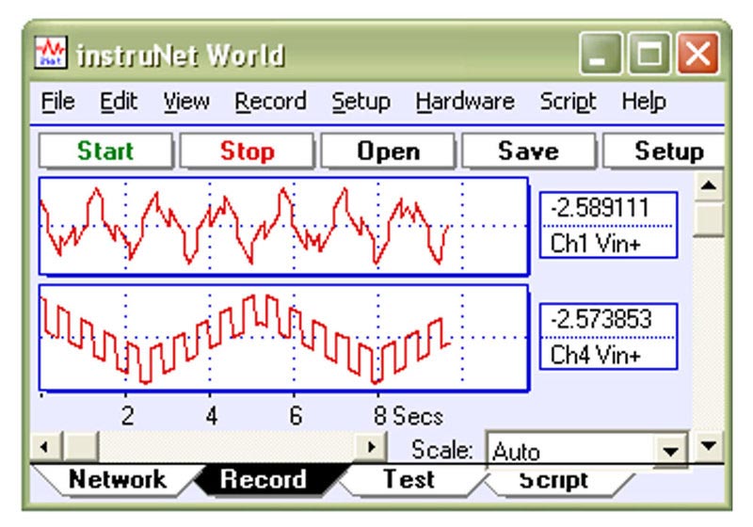Click the red Stop button
The width and height of the screenshot is (753, 527).
tap(247, 152)
